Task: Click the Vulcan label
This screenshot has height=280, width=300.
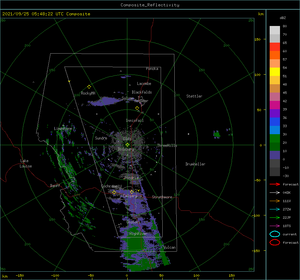Action: point(169,247)
